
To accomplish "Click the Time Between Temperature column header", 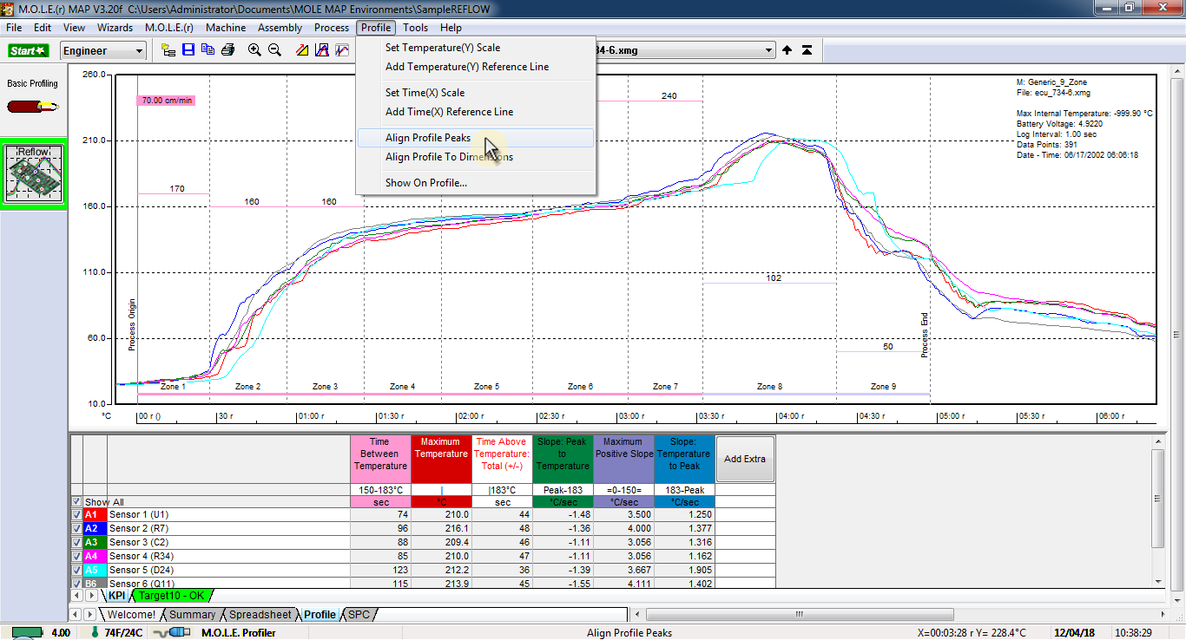I will (x=380, y=459).
